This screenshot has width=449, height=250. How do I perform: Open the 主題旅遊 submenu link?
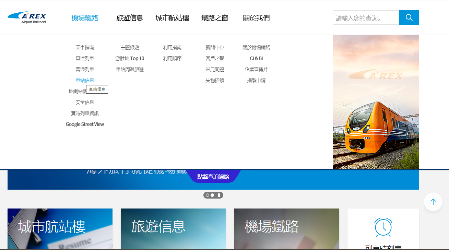pyautogui.click(x=130, y=47)
